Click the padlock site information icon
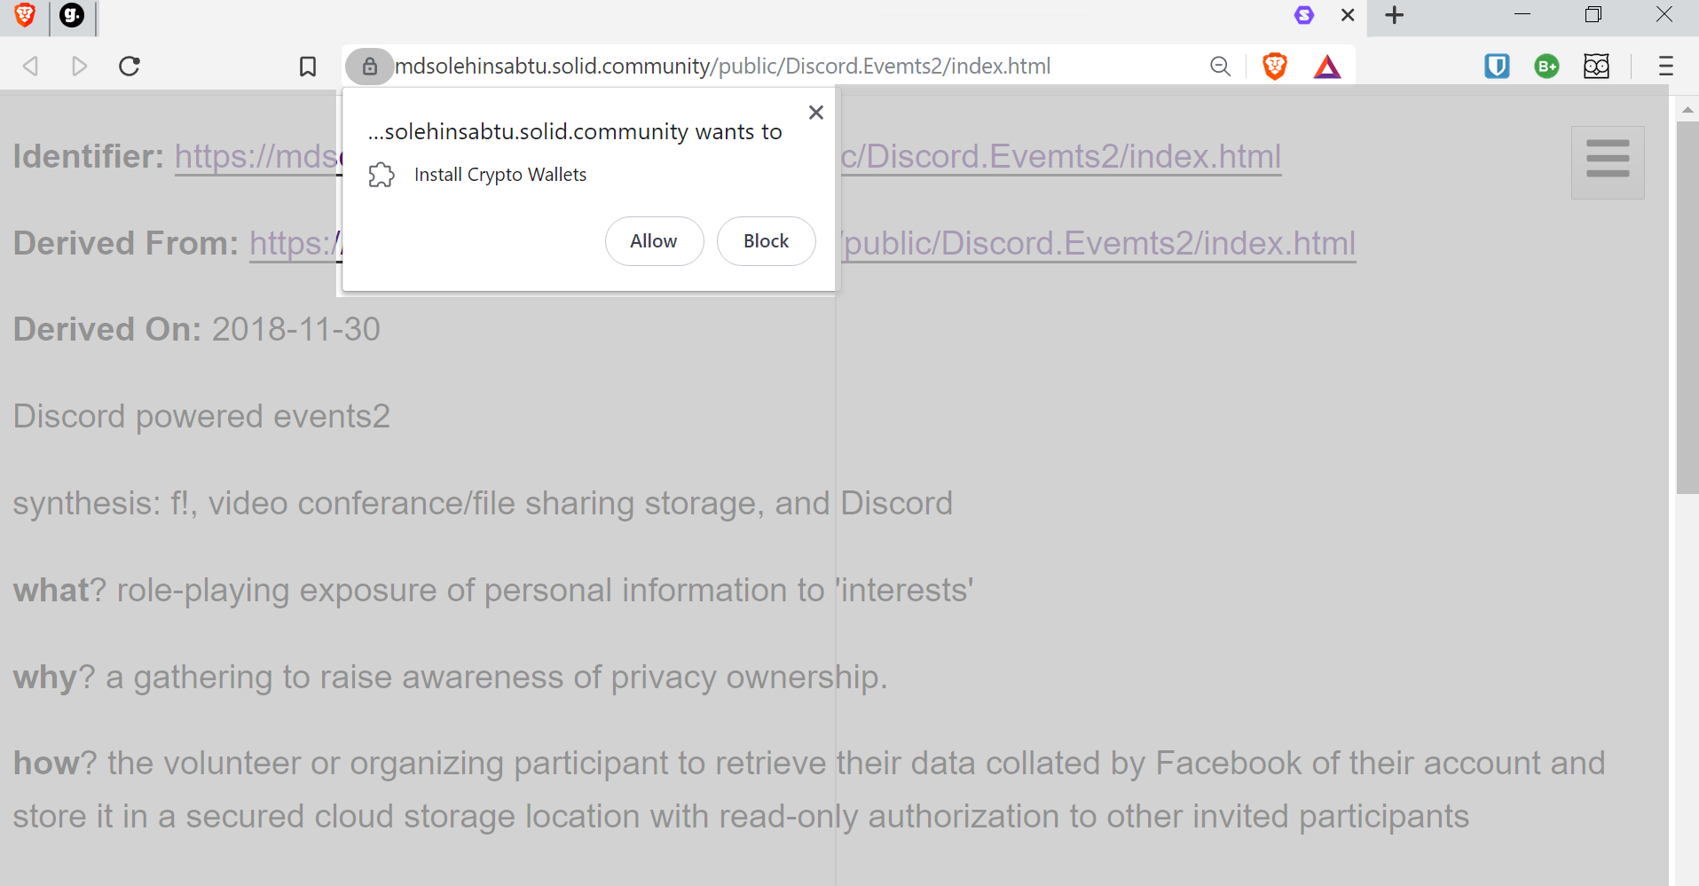 370,67
